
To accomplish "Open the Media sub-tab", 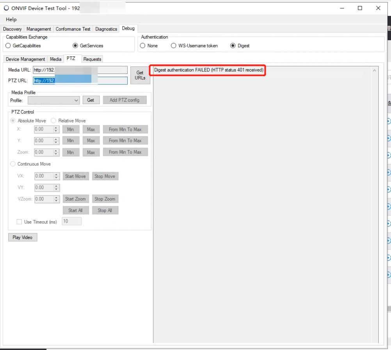I will pos(56,59).
